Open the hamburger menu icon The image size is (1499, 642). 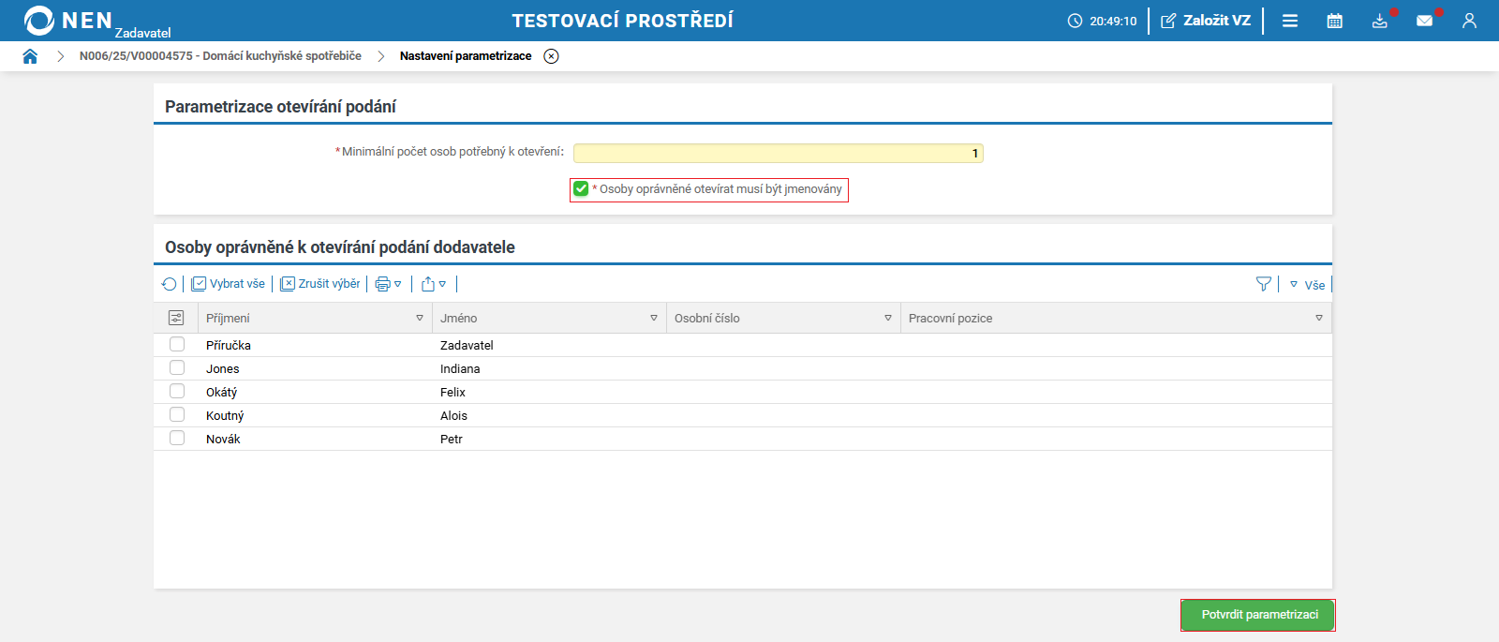1290,21
